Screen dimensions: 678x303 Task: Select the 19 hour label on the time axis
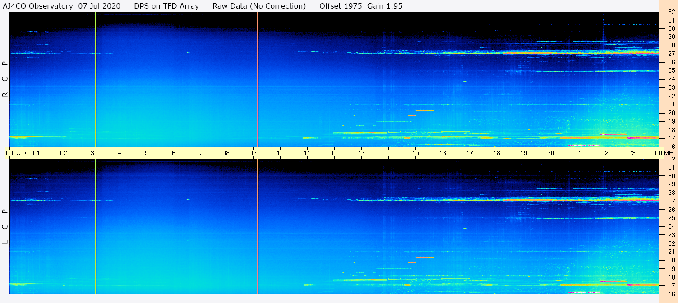(524, 153)
